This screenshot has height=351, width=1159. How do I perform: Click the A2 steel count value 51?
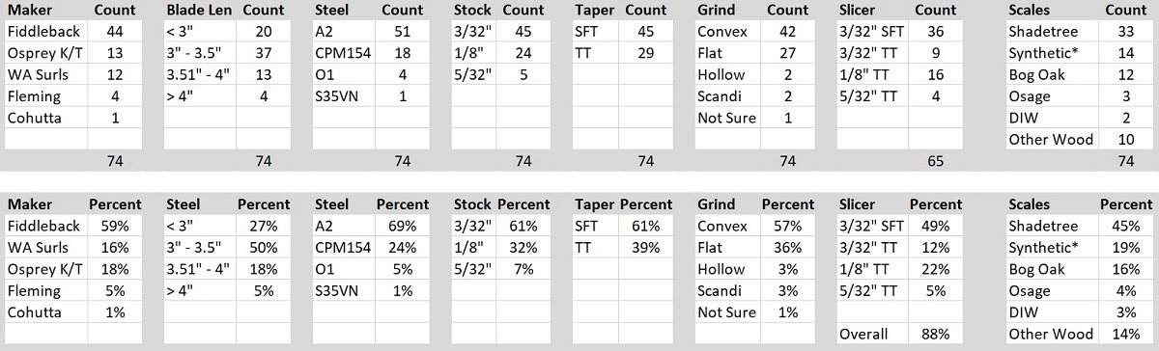click(x=402, y=31)
